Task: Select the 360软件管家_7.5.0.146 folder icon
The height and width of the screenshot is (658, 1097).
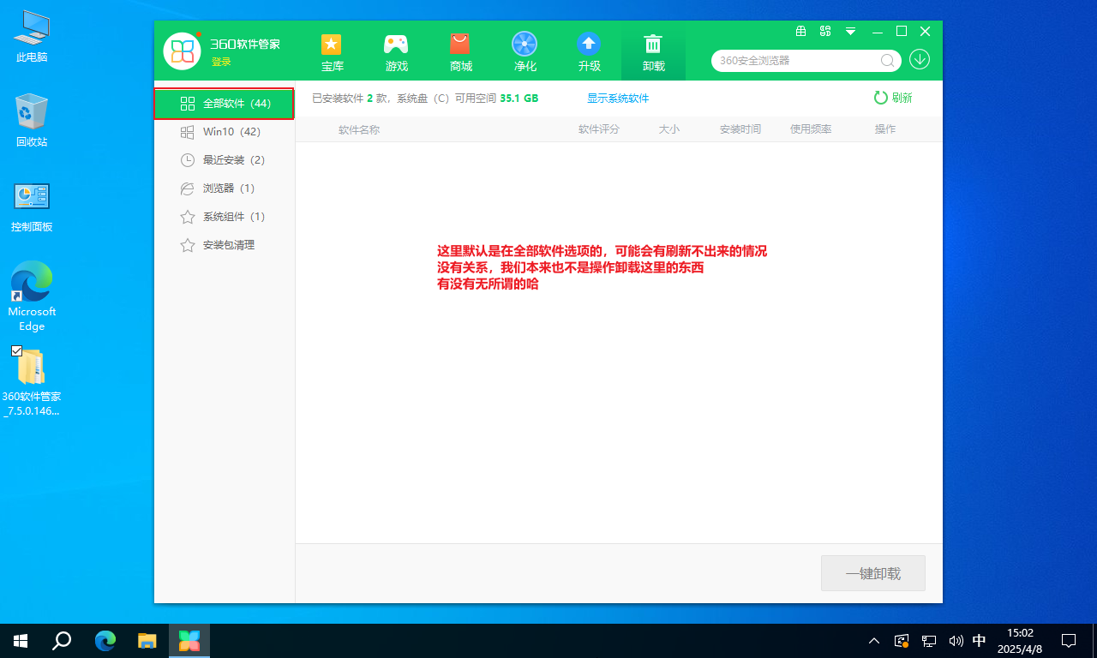Action: tap(32, 382)
